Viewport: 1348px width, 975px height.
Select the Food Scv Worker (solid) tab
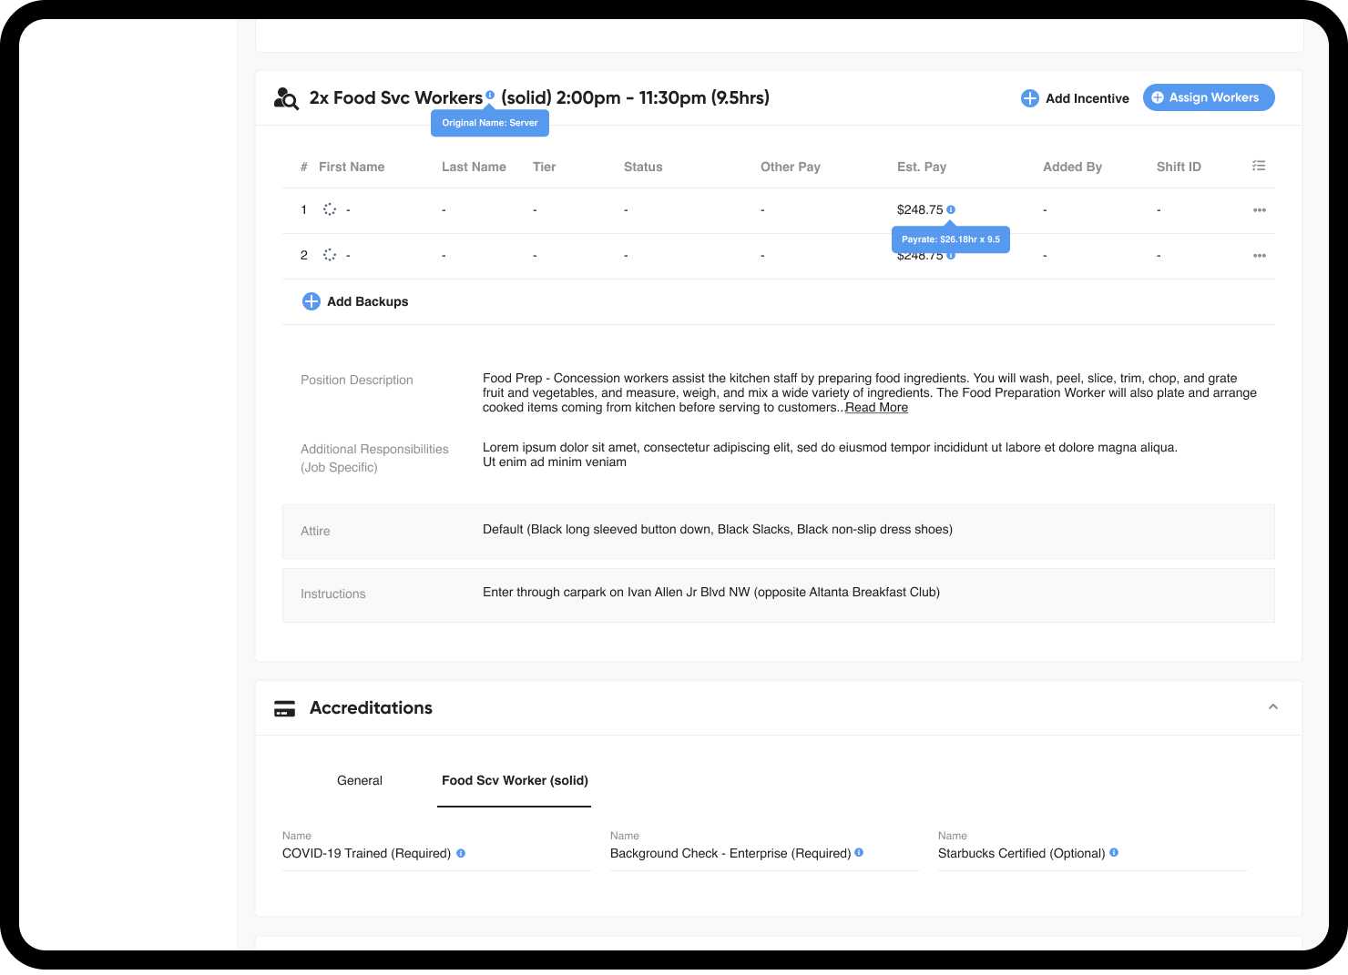click(x=515, y=781)
